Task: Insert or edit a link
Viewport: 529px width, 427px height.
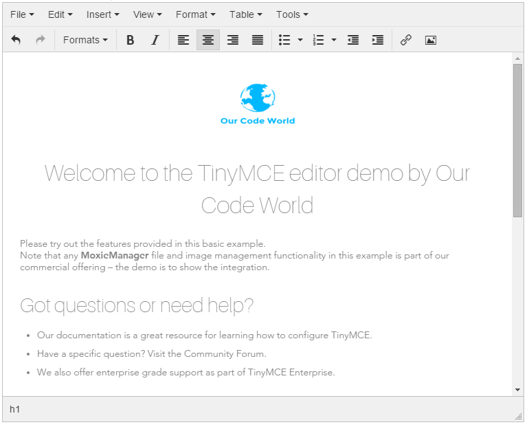Action: tap(406, 40)
